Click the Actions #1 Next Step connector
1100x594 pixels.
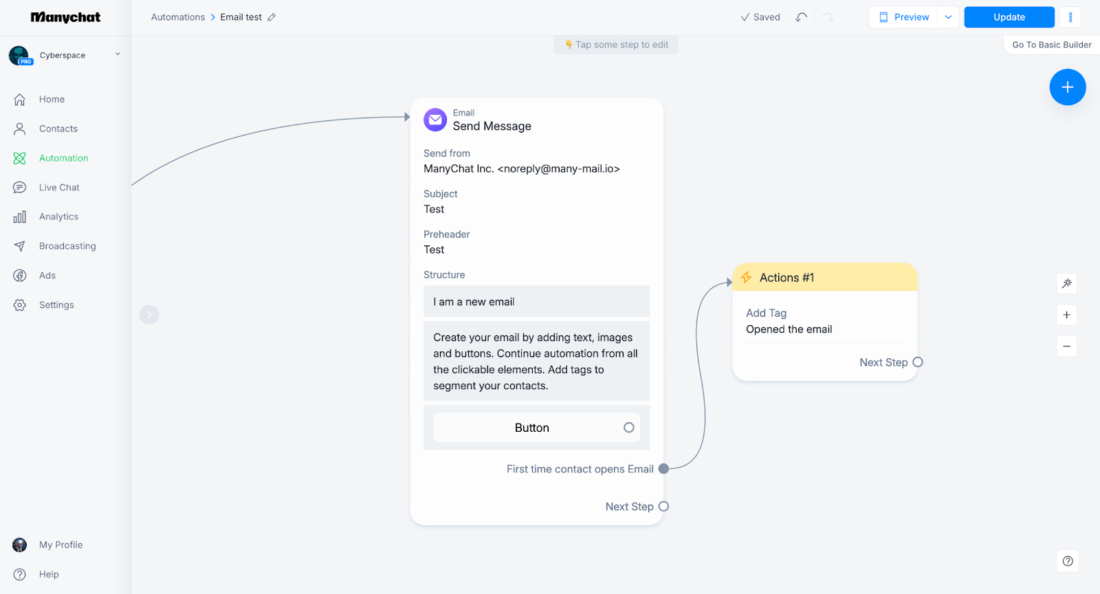917,362
